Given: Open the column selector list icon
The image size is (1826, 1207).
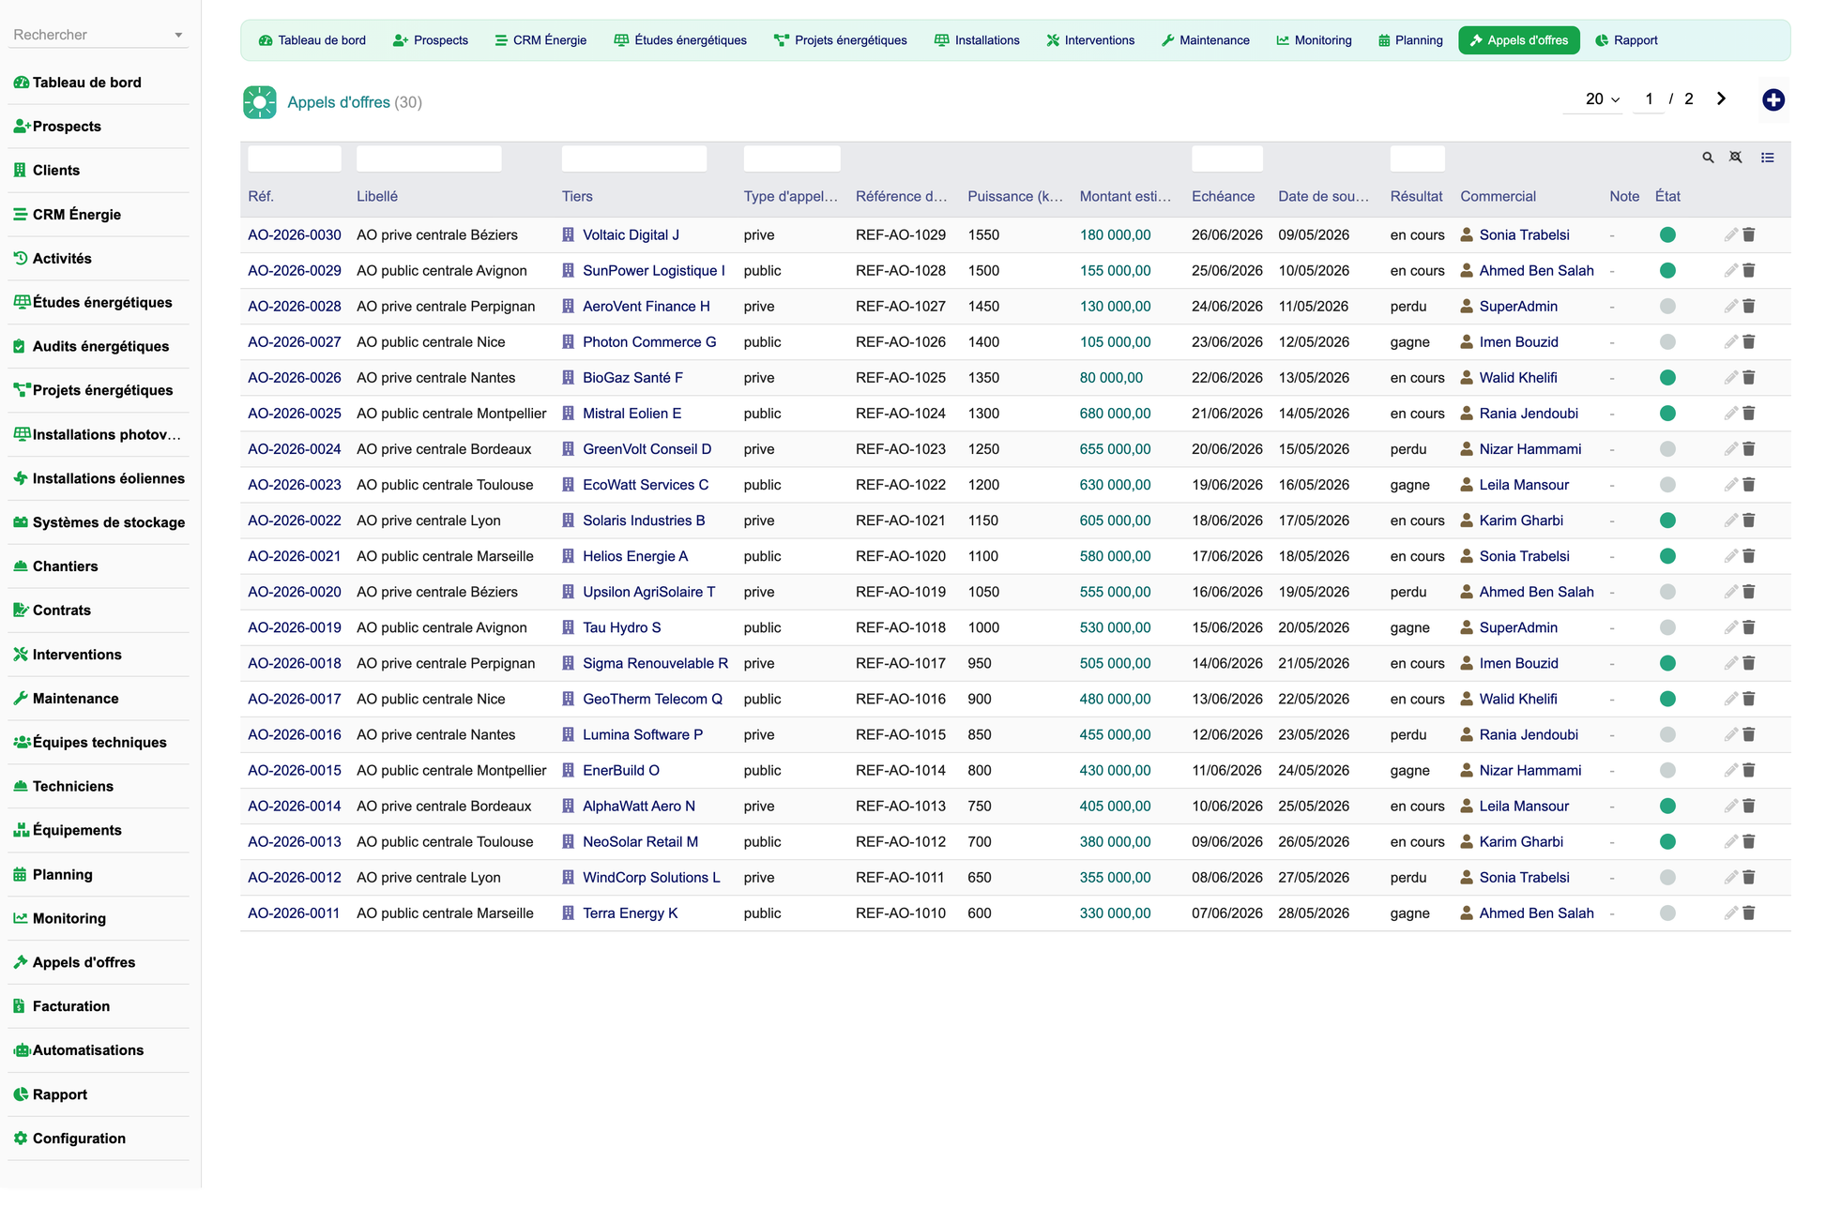Looking at the screenshot, I should (1767, 158).
